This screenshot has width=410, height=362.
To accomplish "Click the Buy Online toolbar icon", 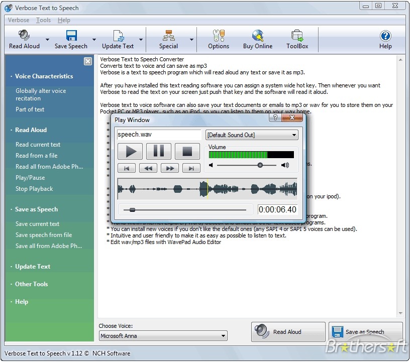I will 258,36.
